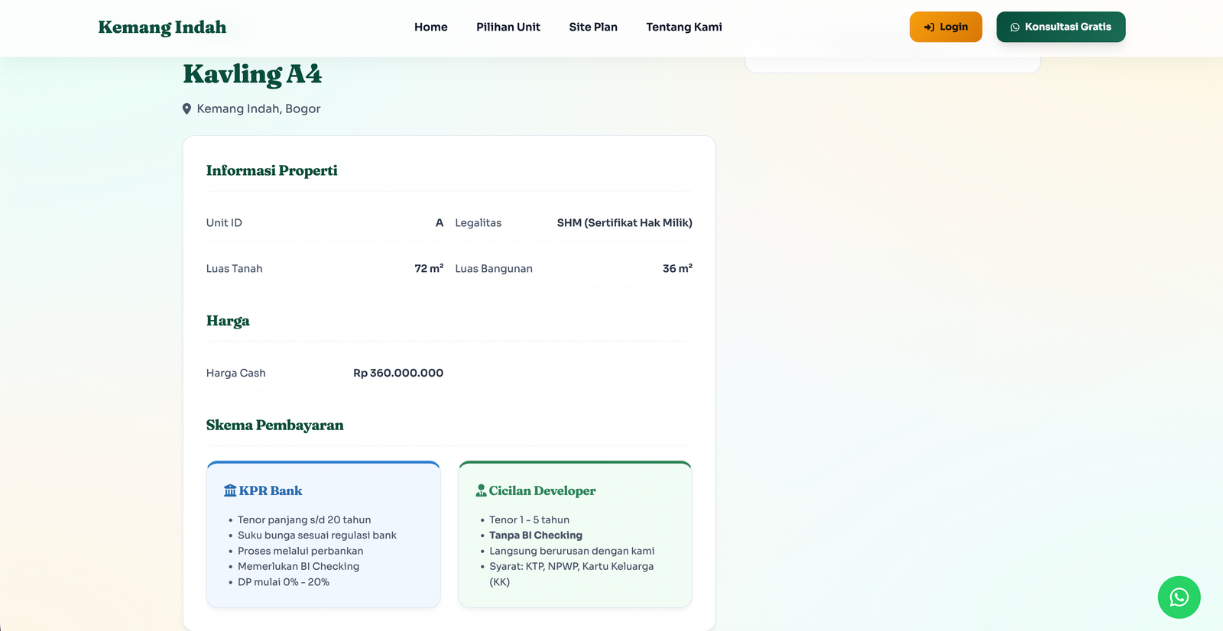Click Proses melalui perbankan bullet
Viewport: 1223px width, 631px height.
point(300,551)
